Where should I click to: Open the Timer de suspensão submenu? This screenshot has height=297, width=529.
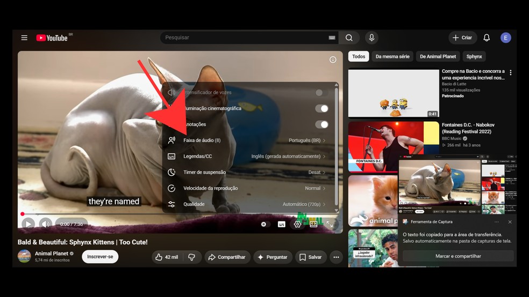pos(248,172)
